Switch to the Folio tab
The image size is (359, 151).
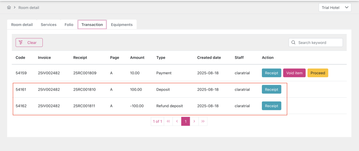[x=69, y=25]
